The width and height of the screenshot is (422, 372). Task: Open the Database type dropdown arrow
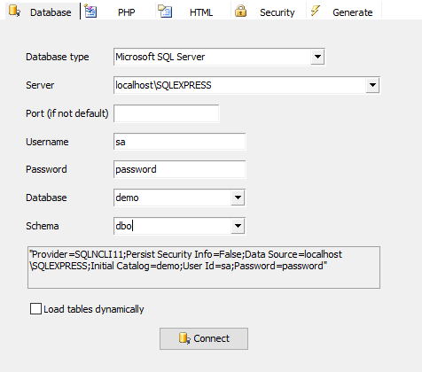pos(317,57)
